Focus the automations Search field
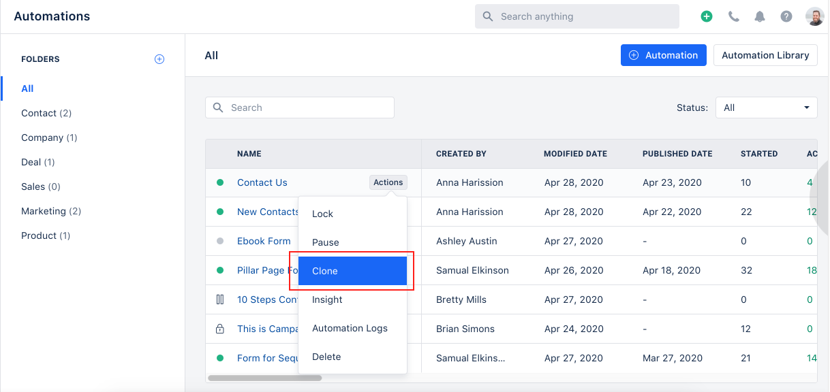830x392 pixels. click(300, 108)
